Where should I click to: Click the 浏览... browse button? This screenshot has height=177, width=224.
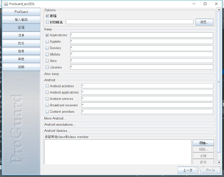pos(204,22)
